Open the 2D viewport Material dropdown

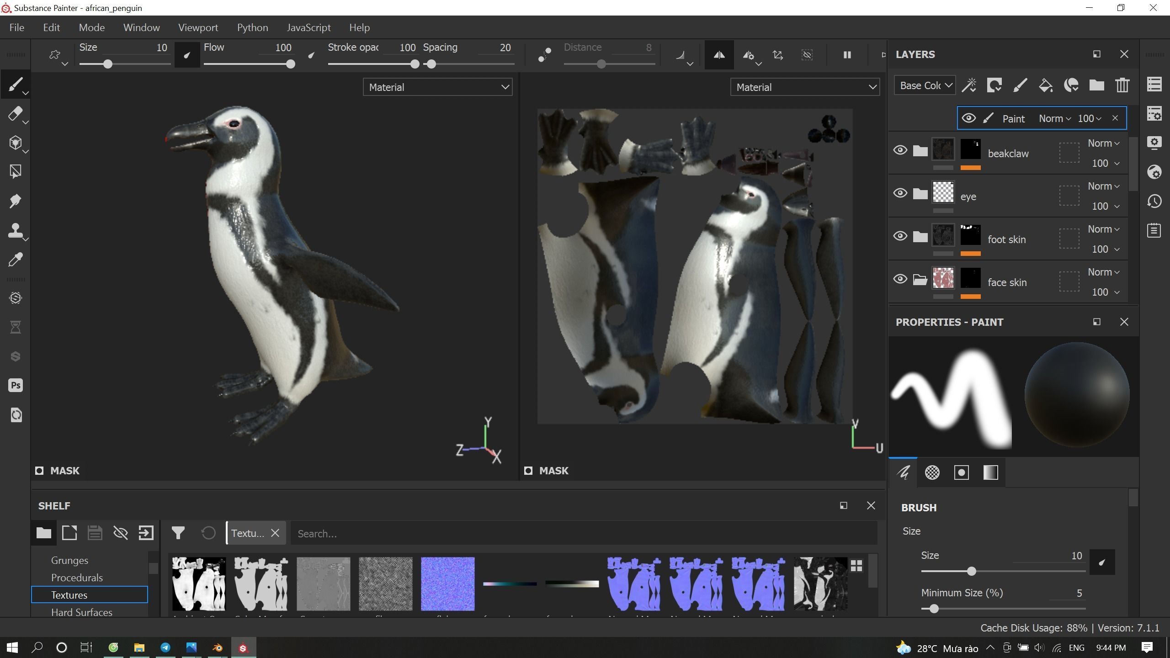coord(805,87)
